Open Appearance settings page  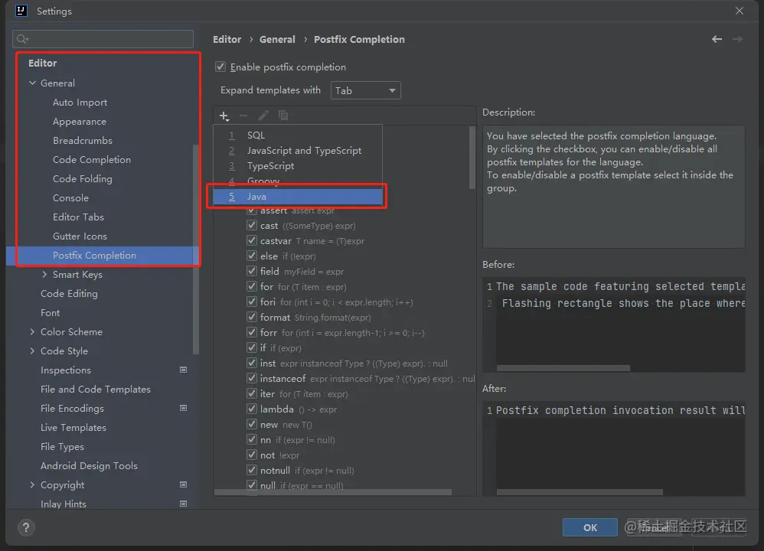(x=80, y=122)
